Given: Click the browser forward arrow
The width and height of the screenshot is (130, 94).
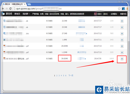Looking at the screenshot, I should 6,9.
